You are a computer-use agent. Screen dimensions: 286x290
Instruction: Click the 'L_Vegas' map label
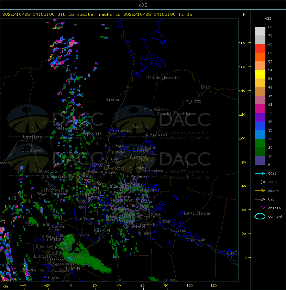[x=40, y=194]
